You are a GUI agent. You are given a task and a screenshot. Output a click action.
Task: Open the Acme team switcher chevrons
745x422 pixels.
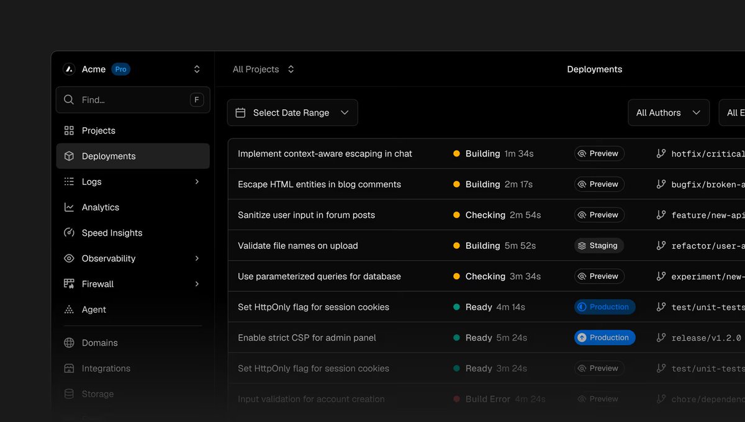(x=197, y=70)
